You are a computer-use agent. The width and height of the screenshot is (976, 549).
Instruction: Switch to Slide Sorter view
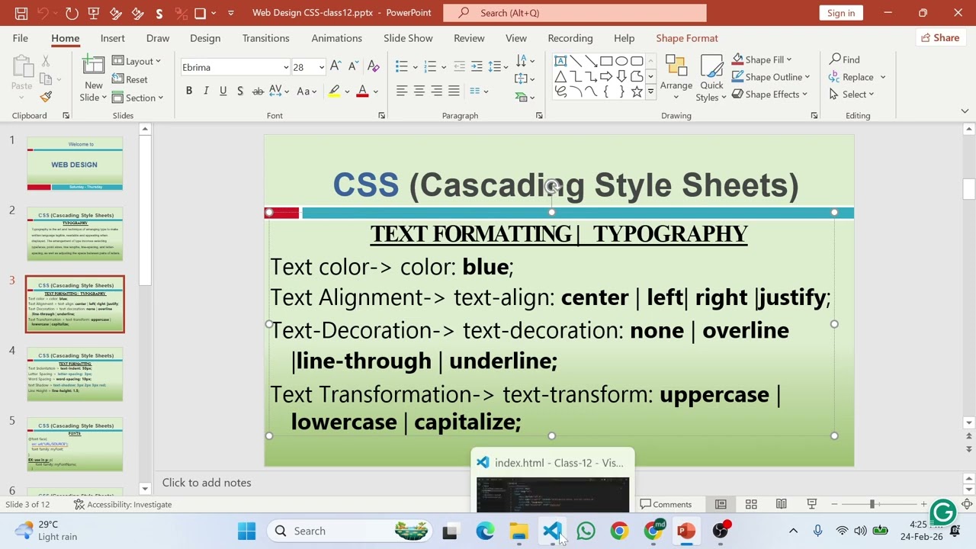[x=751, y=504]
